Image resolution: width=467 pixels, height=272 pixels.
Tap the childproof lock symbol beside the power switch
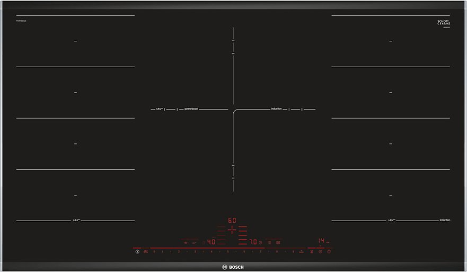(146, 251)
